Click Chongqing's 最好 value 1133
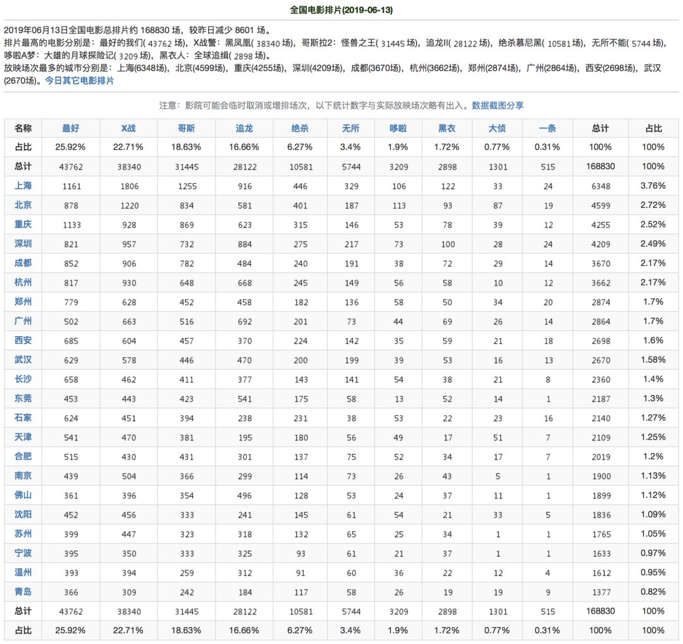683x644 pixels. (71, 225)
